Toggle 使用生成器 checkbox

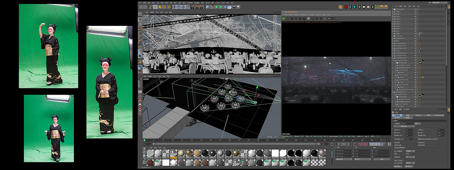pos(406,145)
